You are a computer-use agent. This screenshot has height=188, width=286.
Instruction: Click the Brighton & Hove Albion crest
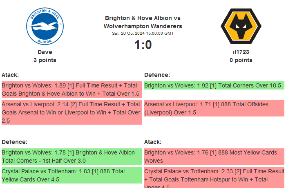coord(45,27)
